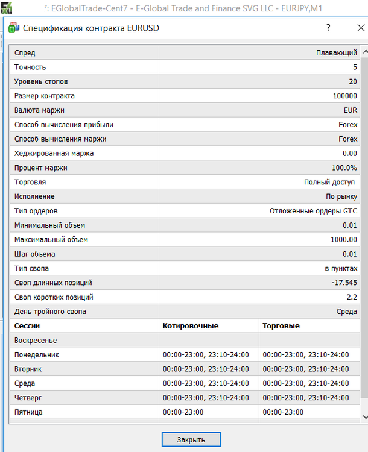Click Вторник trading session times
Viewport: 368px width, 452px height.
pos(306,369)
